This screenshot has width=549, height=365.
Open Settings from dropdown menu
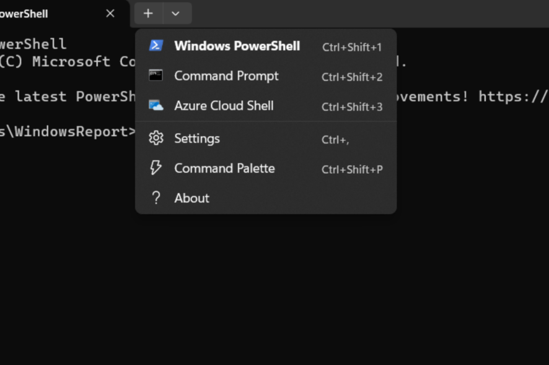point(266,139)
